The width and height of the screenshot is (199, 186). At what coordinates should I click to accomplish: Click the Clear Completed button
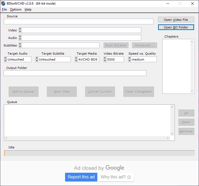pyautogui.click(x=139, y=92)
